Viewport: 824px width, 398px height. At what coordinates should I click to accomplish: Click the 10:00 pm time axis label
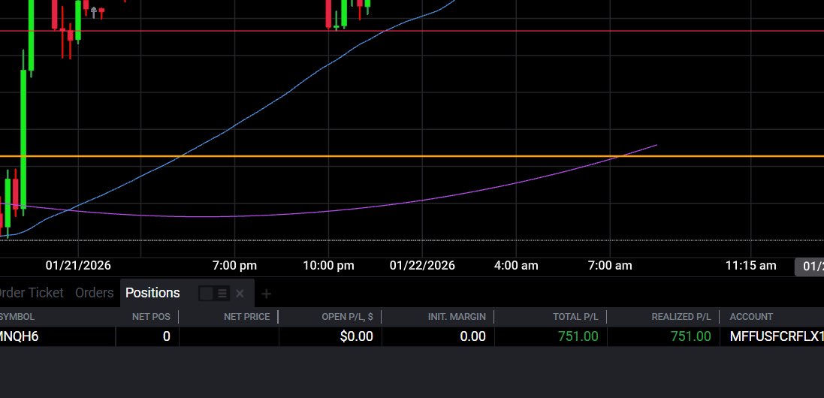(328, 265)
